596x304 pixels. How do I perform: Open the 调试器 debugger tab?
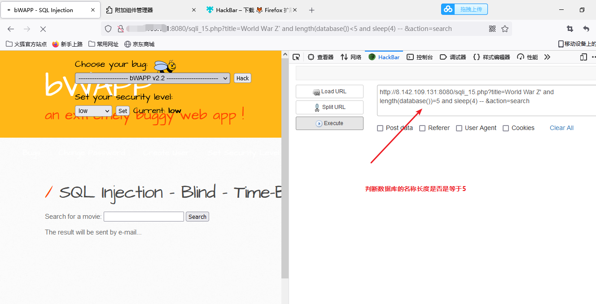tap(453, 57)
